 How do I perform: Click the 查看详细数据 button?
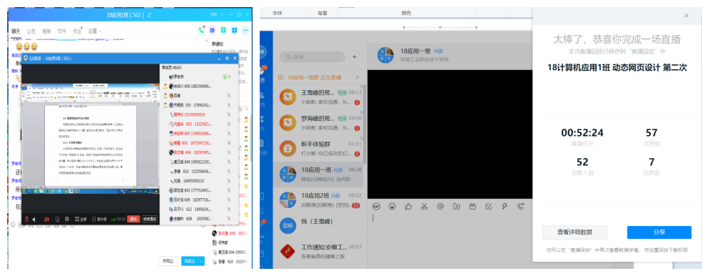pyautogui.click(x=574, y=232)
